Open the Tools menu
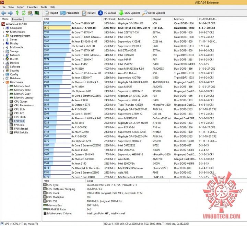The width and height of the screenshot is (247, 226). click(44, 7)
